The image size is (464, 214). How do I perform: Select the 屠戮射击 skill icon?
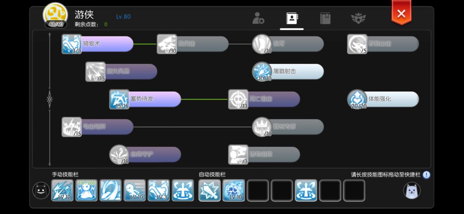point(262,71)
